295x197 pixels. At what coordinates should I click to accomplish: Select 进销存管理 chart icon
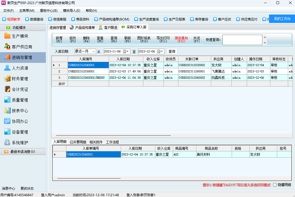(x=7, y=57)
